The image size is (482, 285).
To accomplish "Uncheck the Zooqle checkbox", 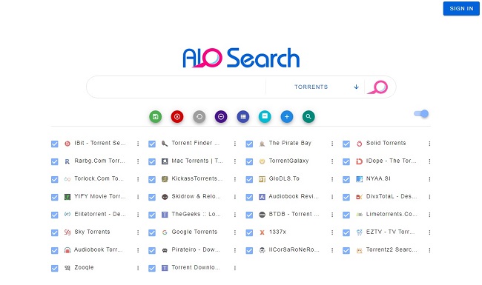I will click(x=54, y=269).
